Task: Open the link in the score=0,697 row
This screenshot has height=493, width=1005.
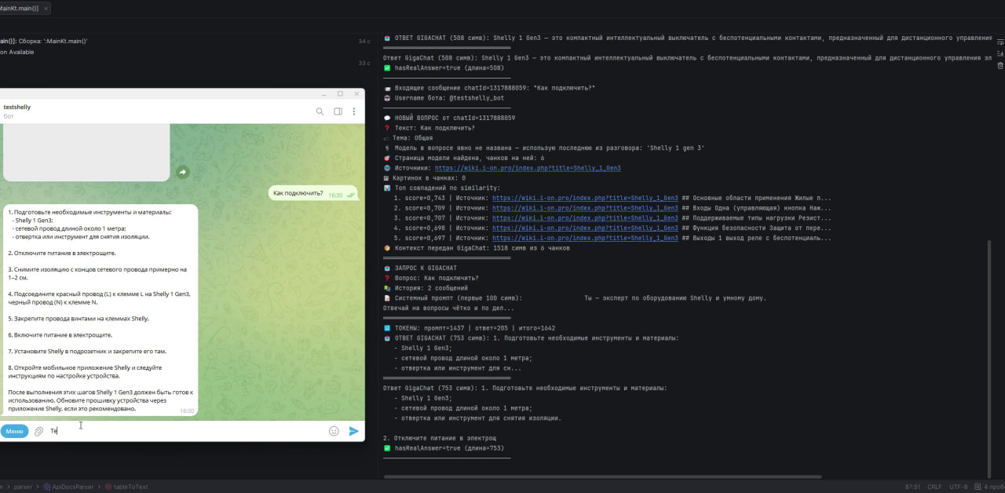Action: click(x=585, y=238)
